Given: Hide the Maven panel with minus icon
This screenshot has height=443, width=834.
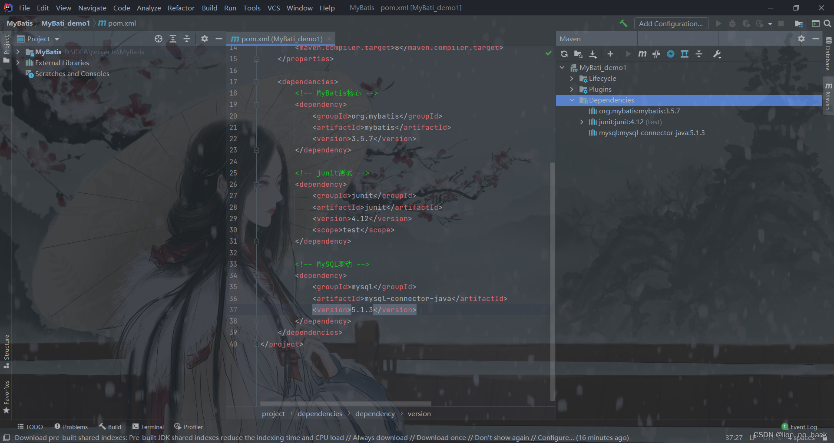Looking at the screenshot, I should point(816,39).
